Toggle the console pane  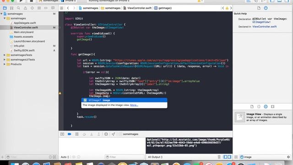click(x=229, y=157)
